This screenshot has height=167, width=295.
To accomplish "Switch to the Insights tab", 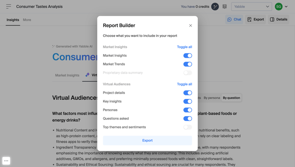I will click(x=13, y=20).
